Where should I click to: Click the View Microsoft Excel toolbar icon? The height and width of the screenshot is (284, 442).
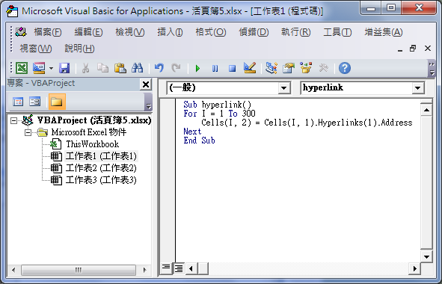pyautogui.click(x=22, y=68)
